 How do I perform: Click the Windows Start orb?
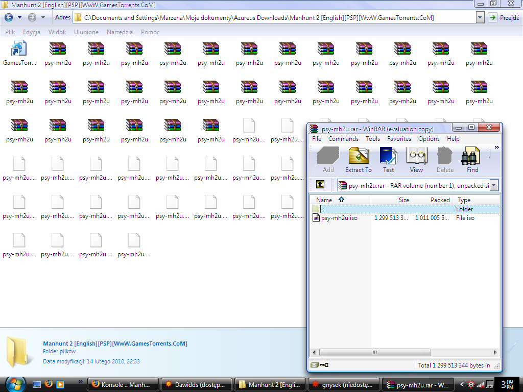coord(14,383)
